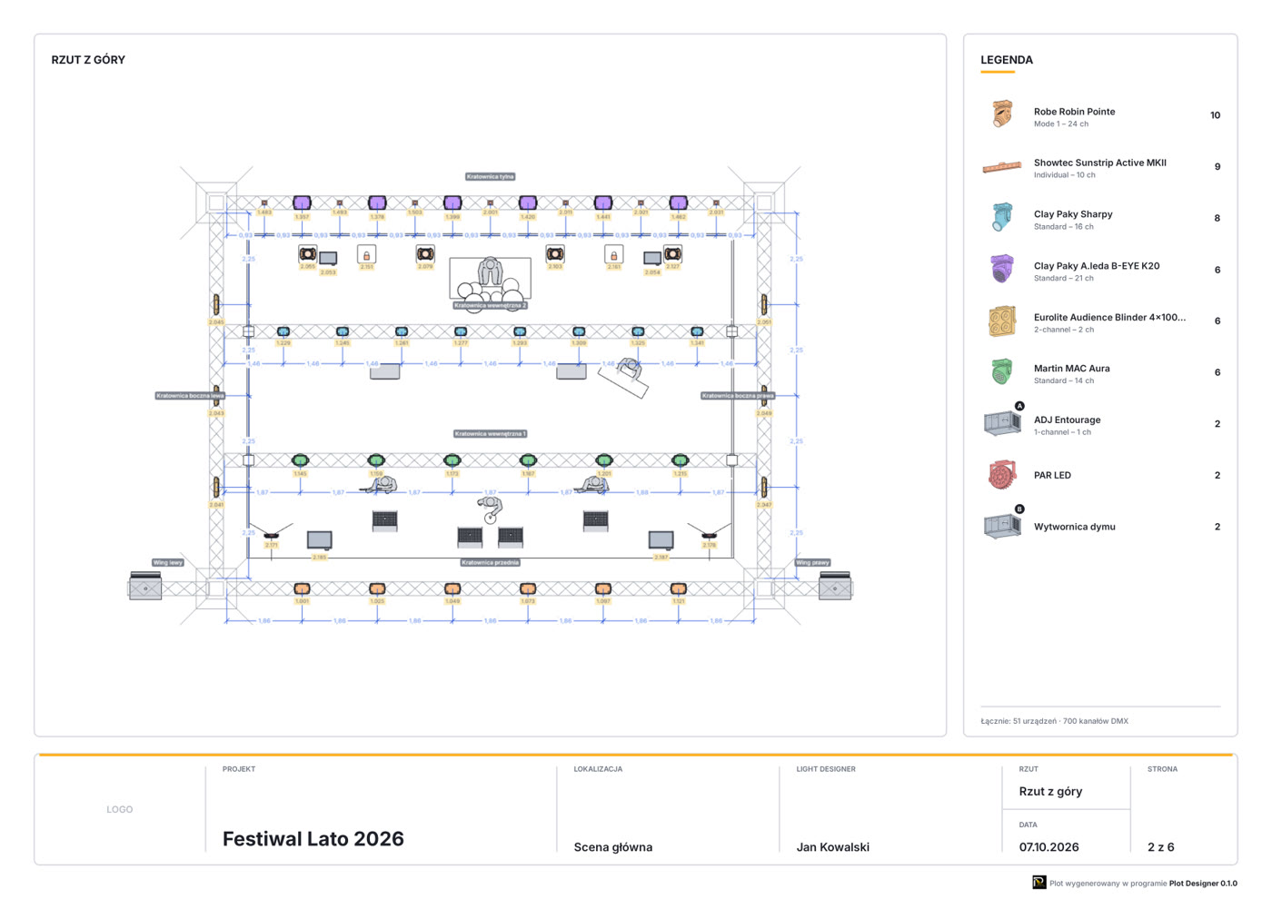This screenshot has height=899, width=1272.
Task: Click the Robe Robin Pointe legend icon
Action: (x=1002, y=114)
